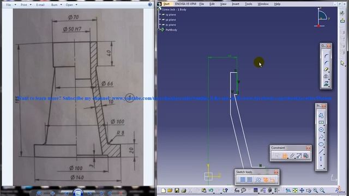Click the Print icon in CATIA bottom toolbar

point(183,191)
